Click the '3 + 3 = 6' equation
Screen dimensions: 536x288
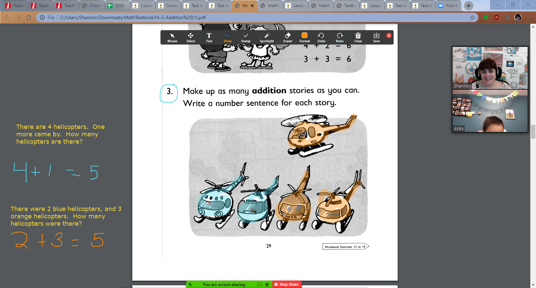coord(327,59)
